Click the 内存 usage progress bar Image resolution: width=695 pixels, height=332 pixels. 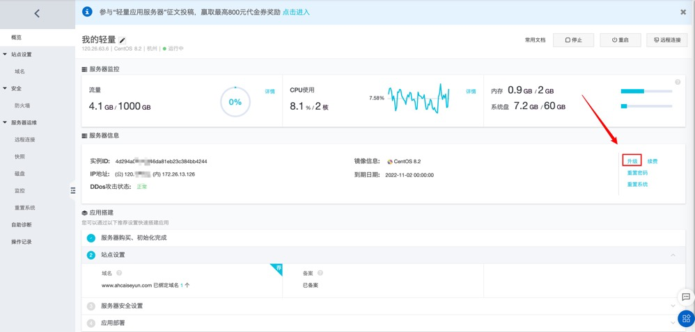[646, 91]
